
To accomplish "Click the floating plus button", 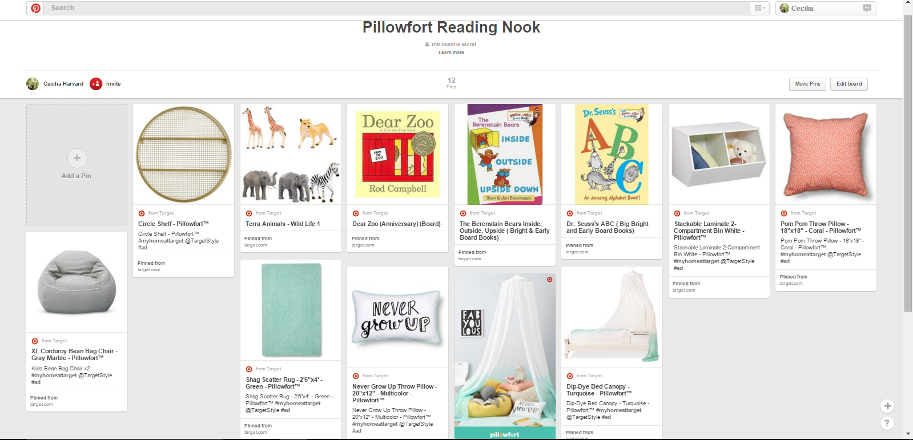I will tap(887, 406).
